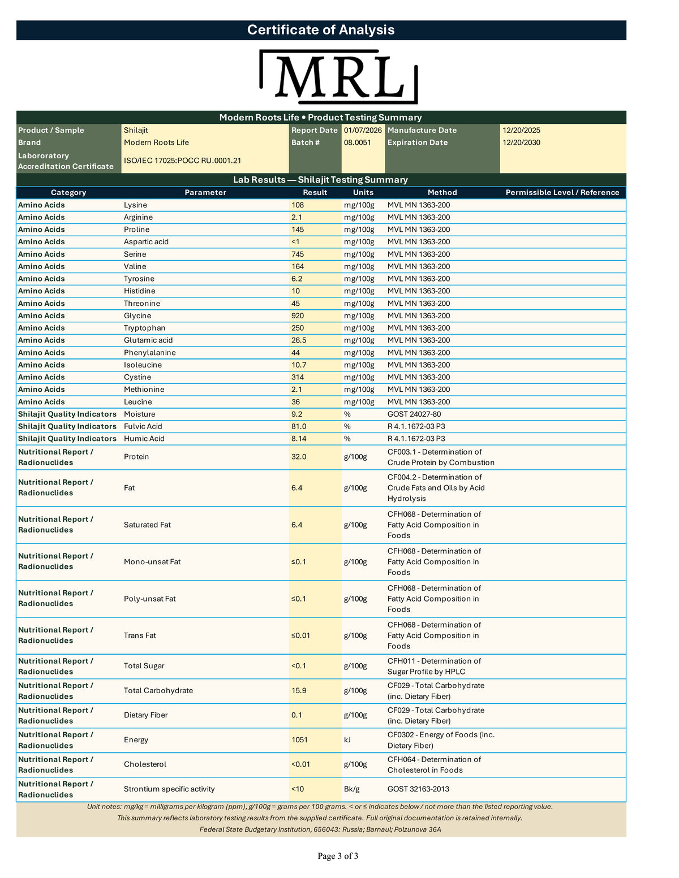Click the Aspartic acid result '<1'

tap(296, 242)
